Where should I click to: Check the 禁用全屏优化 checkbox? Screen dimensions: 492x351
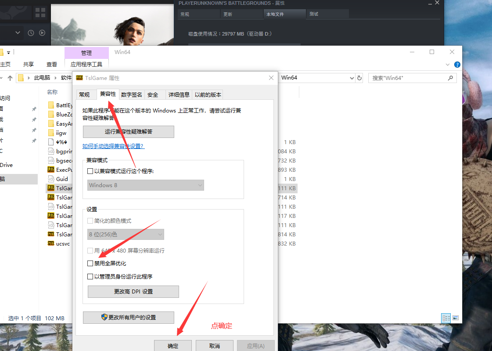(x=90, y=264)
